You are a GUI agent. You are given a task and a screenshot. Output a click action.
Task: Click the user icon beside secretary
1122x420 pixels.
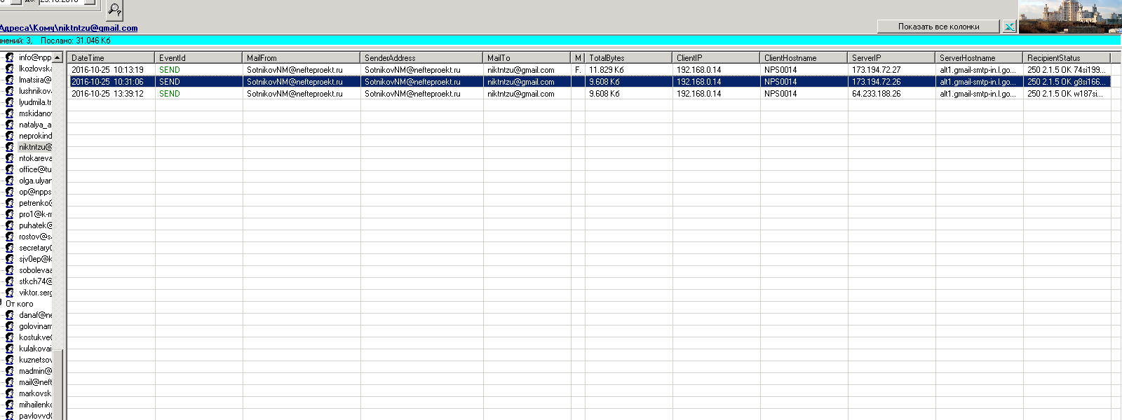pos(10,248)
